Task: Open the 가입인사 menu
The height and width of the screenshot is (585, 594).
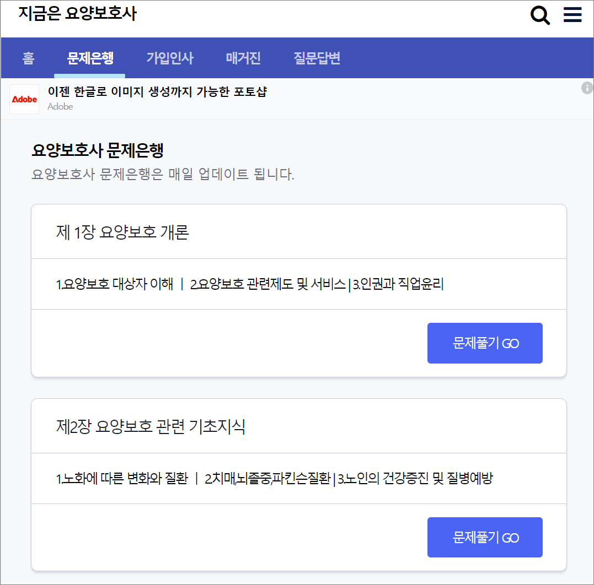Action: tap(169, 58)
